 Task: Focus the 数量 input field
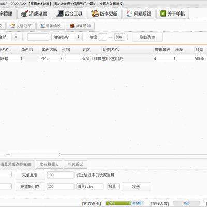(113, 186)
